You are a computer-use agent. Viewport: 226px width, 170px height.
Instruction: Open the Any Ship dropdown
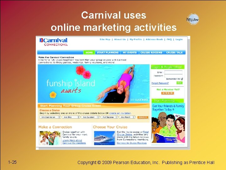pos(71,117)
